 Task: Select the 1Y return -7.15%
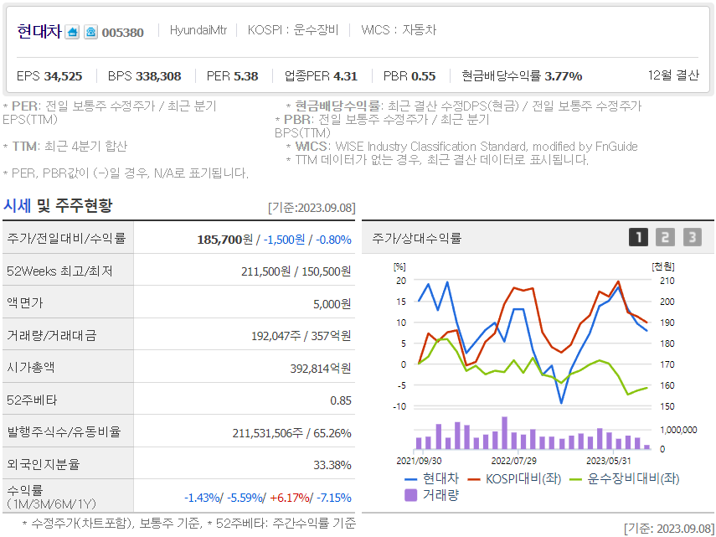pos(334,498)
